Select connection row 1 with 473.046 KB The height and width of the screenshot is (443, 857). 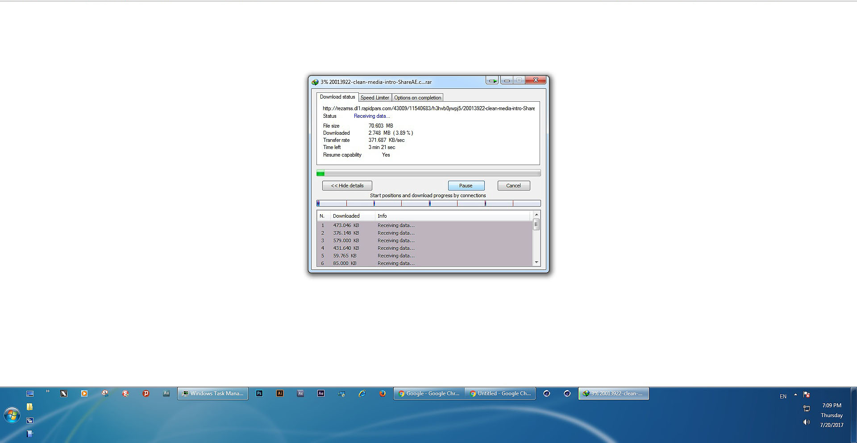425,225
